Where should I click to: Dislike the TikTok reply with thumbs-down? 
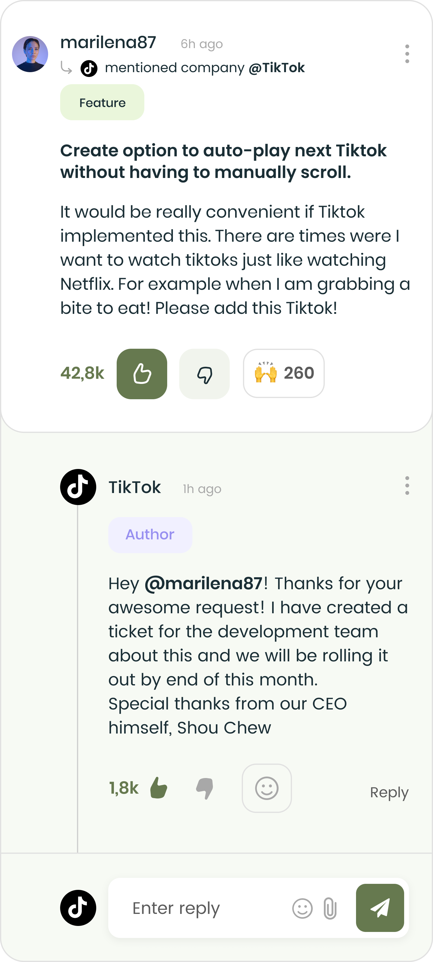click(x=204, y=788)
